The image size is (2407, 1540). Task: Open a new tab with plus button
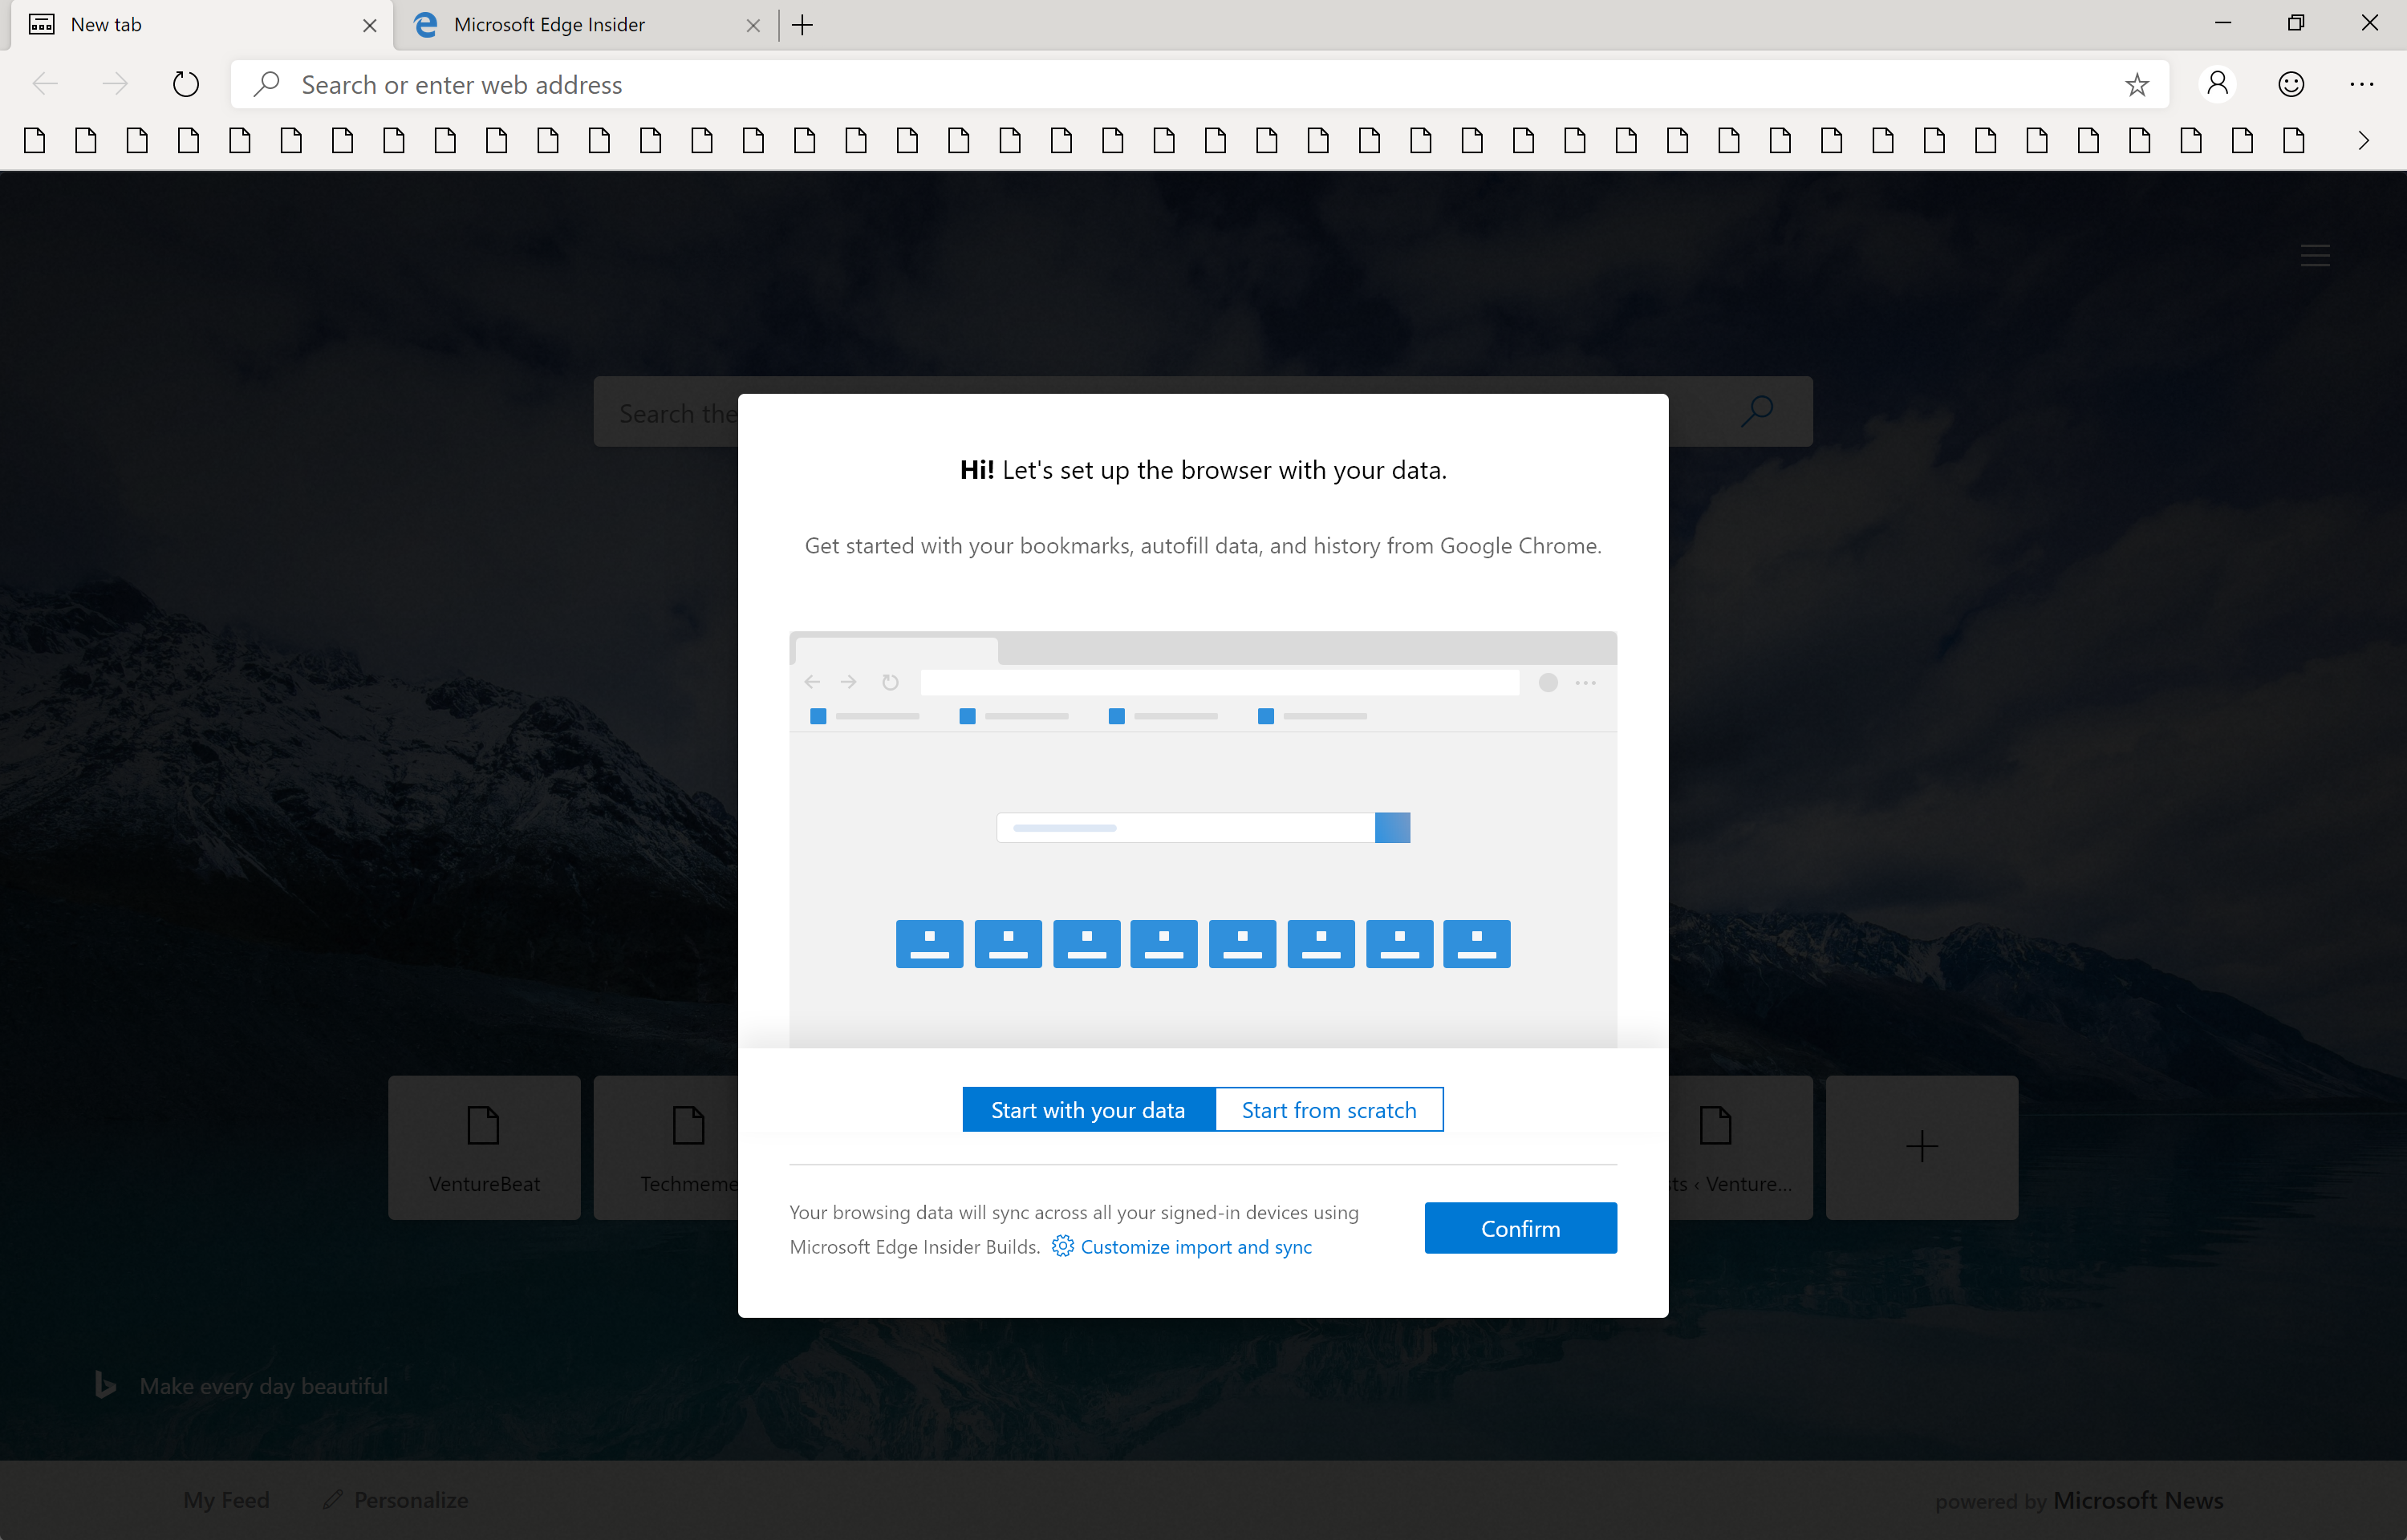(802, 25)
